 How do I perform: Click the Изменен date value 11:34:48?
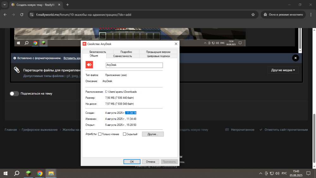(x=131, y=119)
